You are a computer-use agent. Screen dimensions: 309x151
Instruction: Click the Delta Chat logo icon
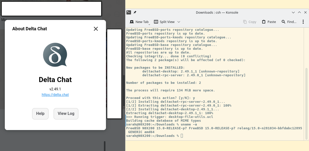(55, 55)
